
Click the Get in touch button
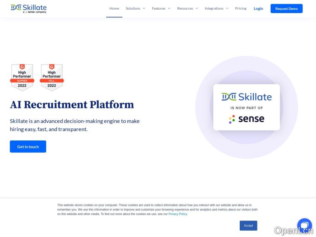pos(28,146)
